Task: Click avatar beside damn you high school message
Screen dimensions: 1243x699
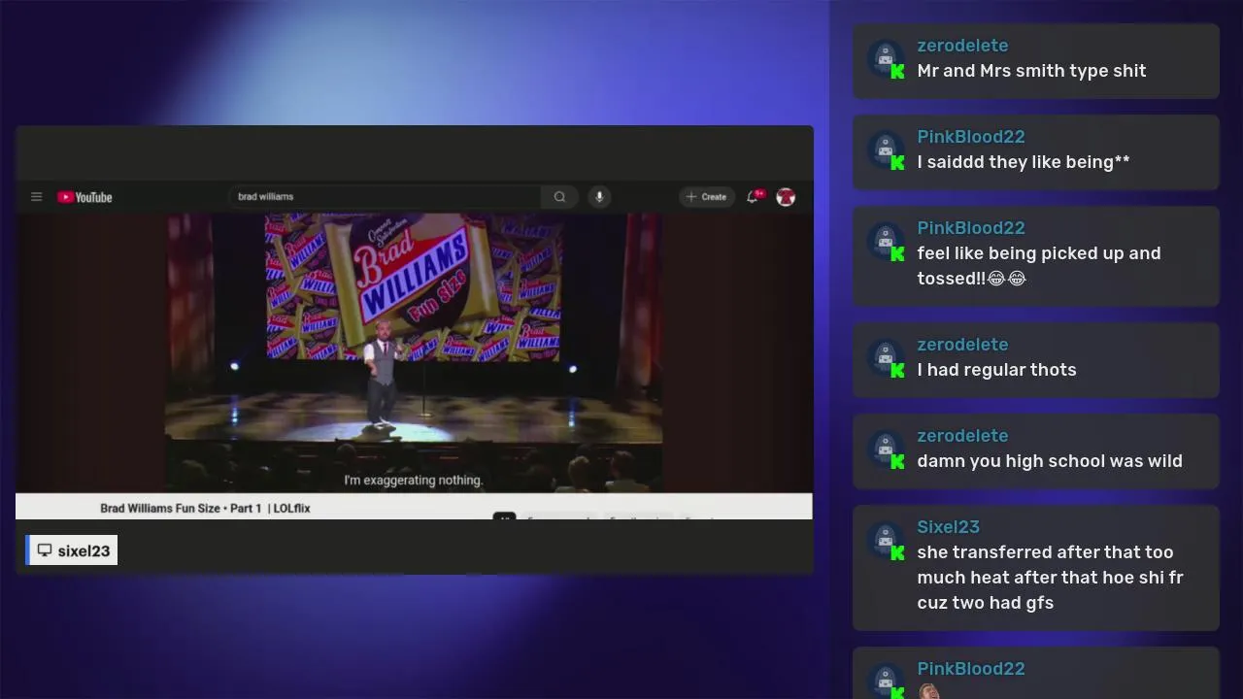Action: pyautogui.click(x=886, y=449)
